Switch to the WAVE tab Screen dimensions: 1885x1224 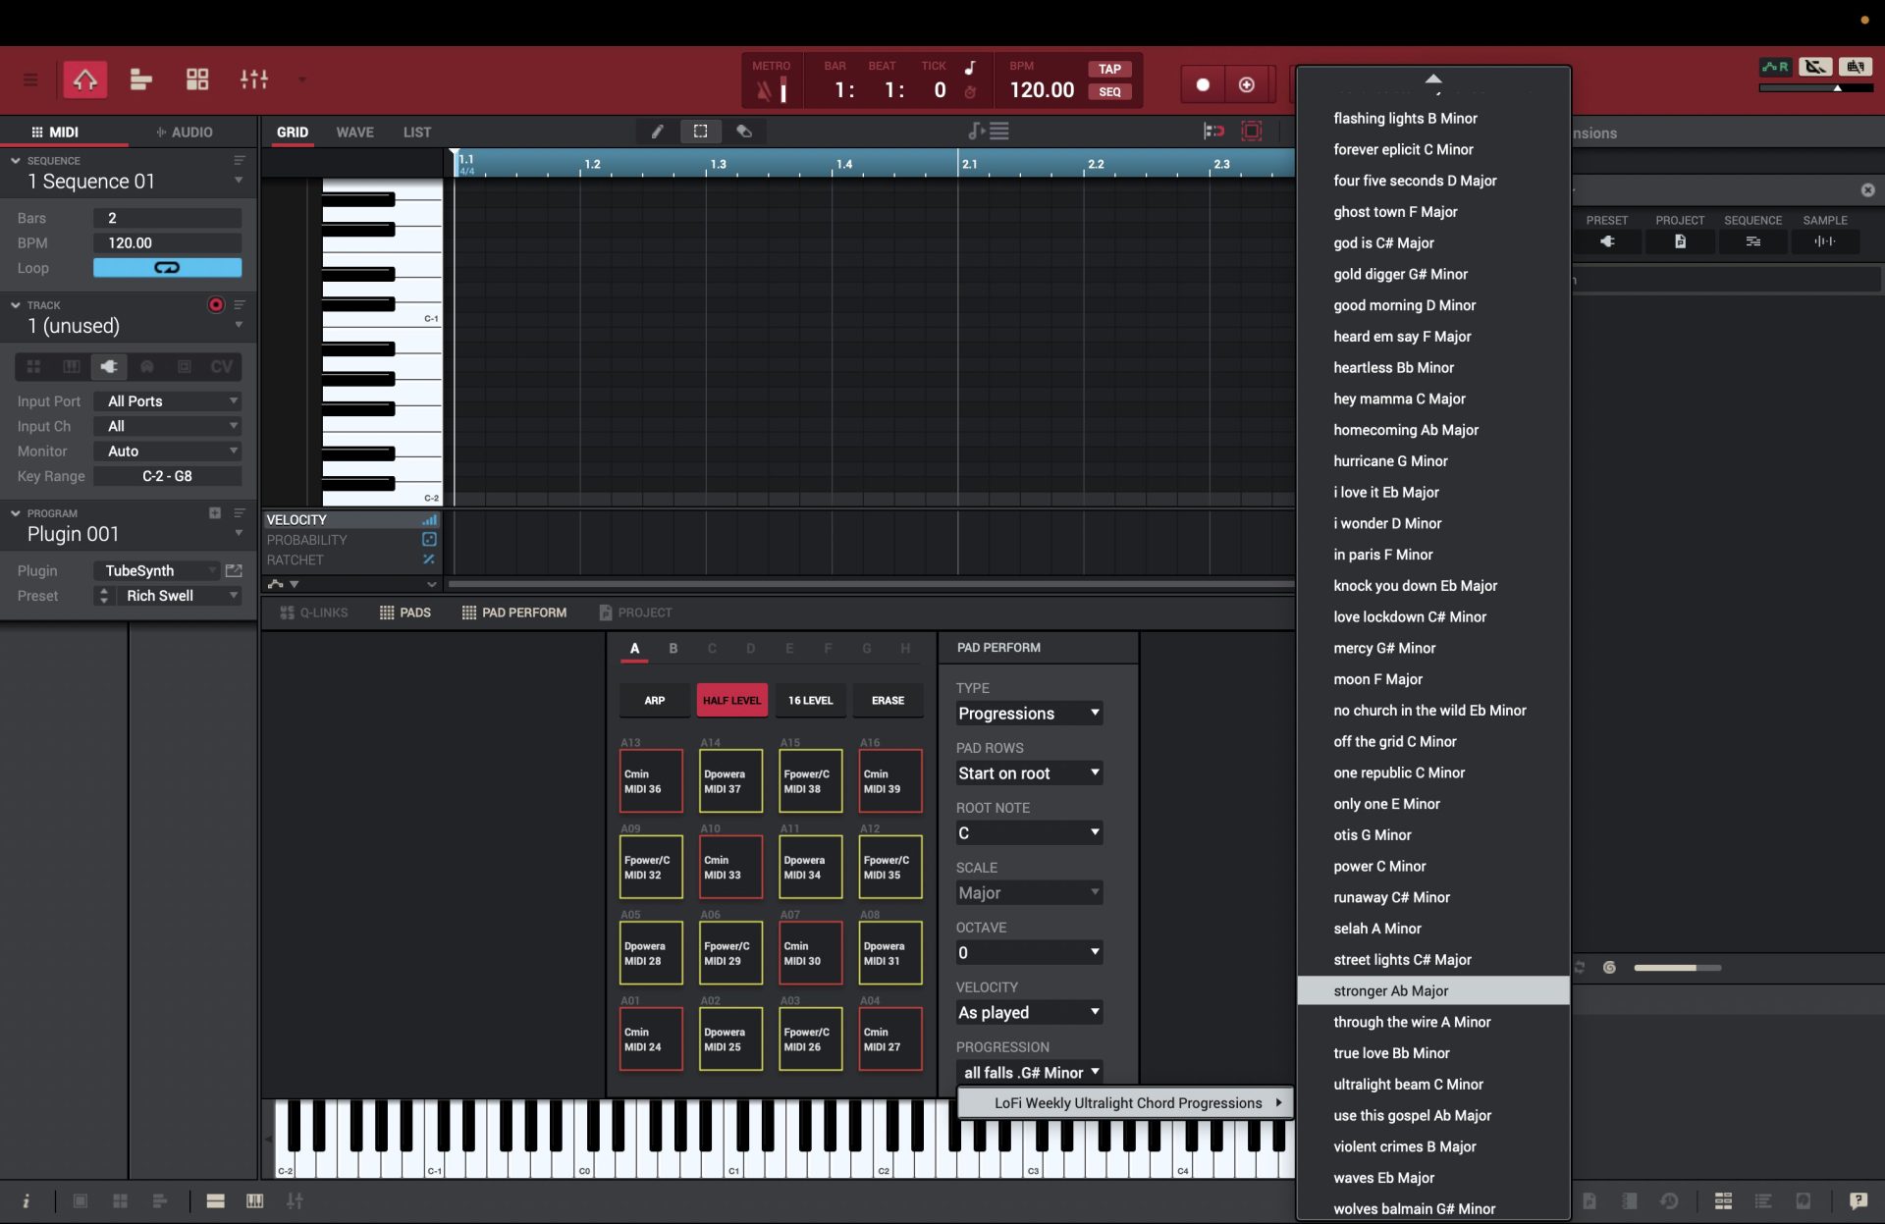click(354, 132)
